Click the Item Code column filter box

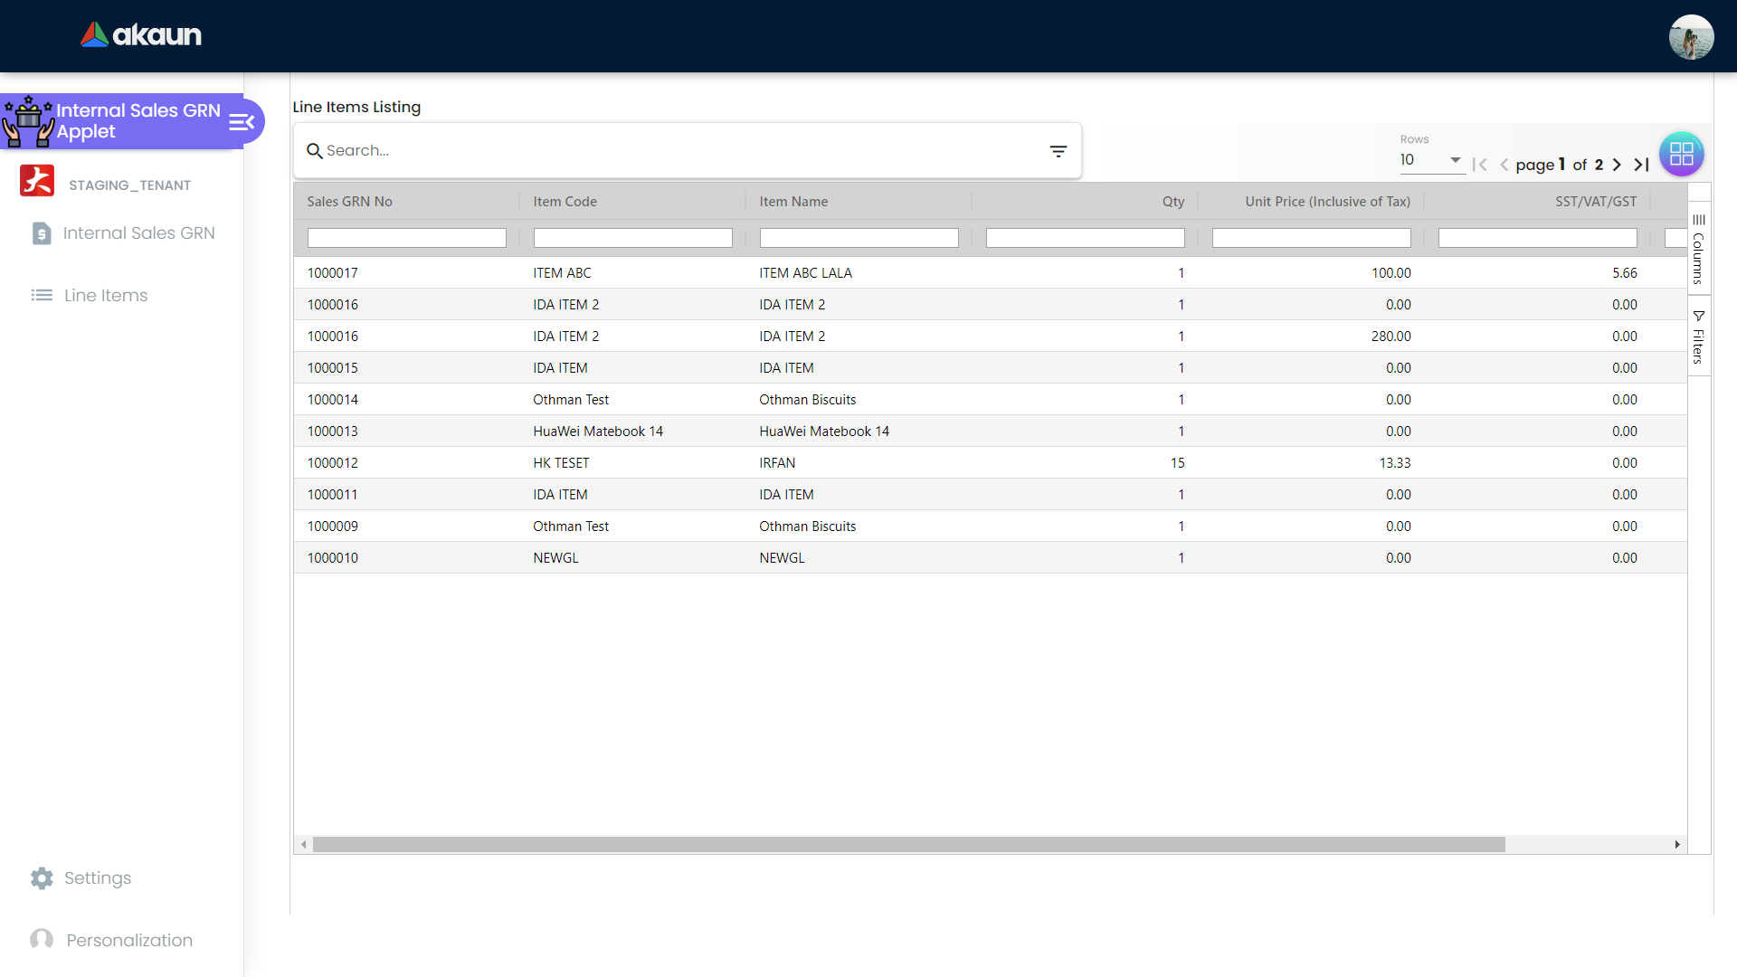pos(632,238)
